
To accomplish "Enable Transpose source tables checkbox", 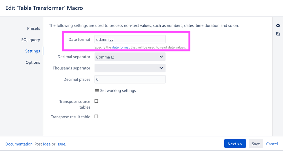I will tap(96, 101).
